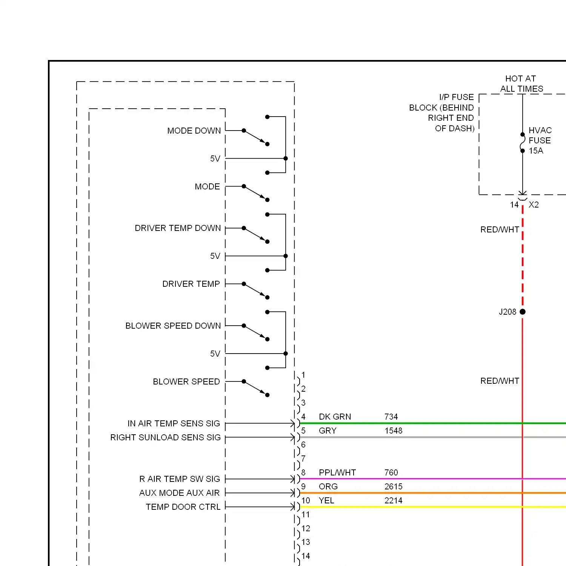Click circuit number 734

click(x=391, y=417)
